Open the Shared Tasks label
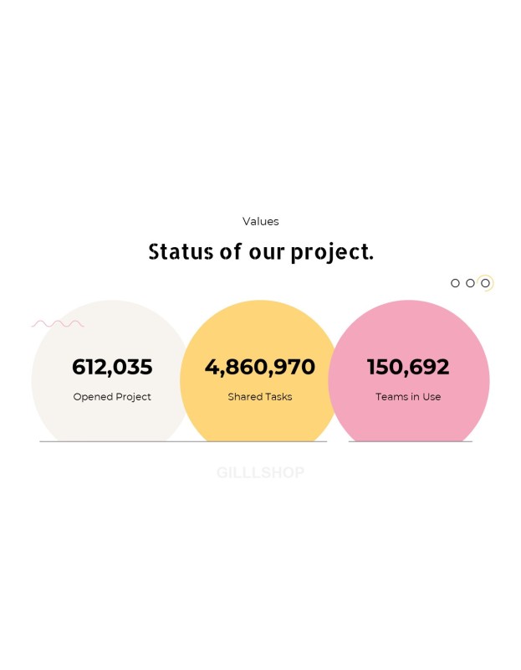Screen dimensions: 521x670 (260, 396)
